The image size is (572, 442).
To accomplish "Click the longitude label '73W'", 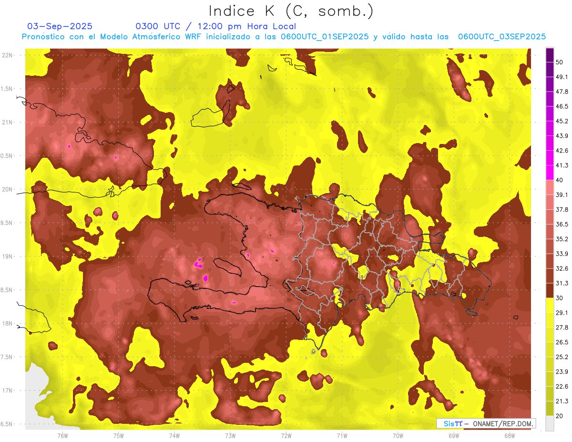I will pos(230,435).
